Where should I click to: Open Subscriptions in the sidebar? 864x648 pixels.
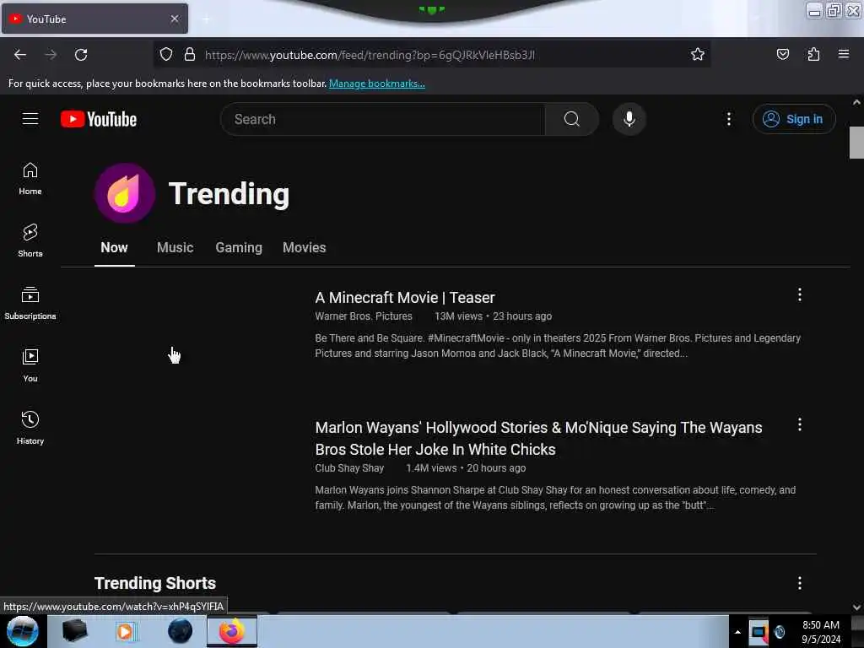[30, 303]
